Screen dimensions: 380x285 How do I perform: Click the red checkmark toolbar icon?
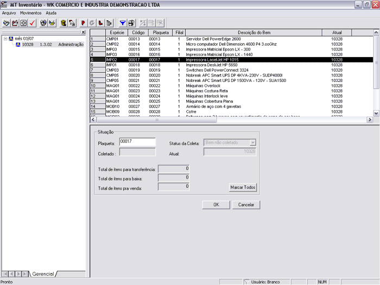point(33,23)
